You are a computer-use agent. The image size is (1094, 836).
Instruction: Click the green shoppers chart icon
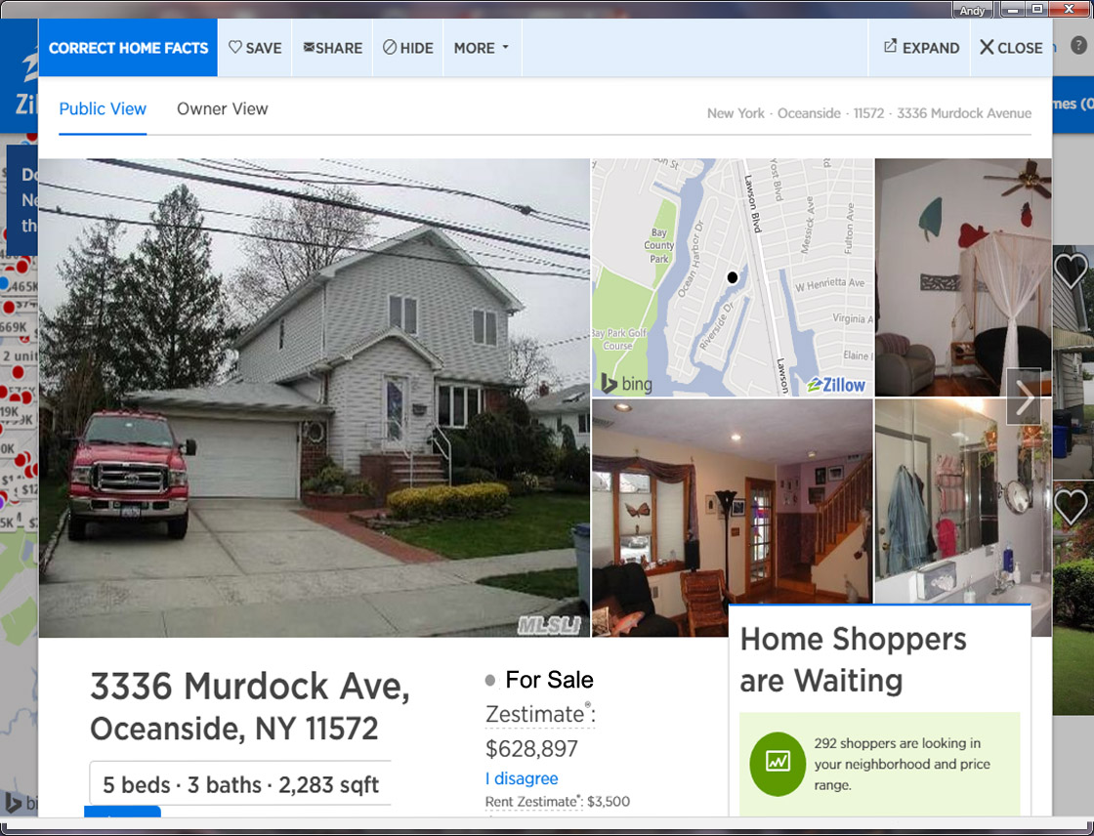(778, 764)
